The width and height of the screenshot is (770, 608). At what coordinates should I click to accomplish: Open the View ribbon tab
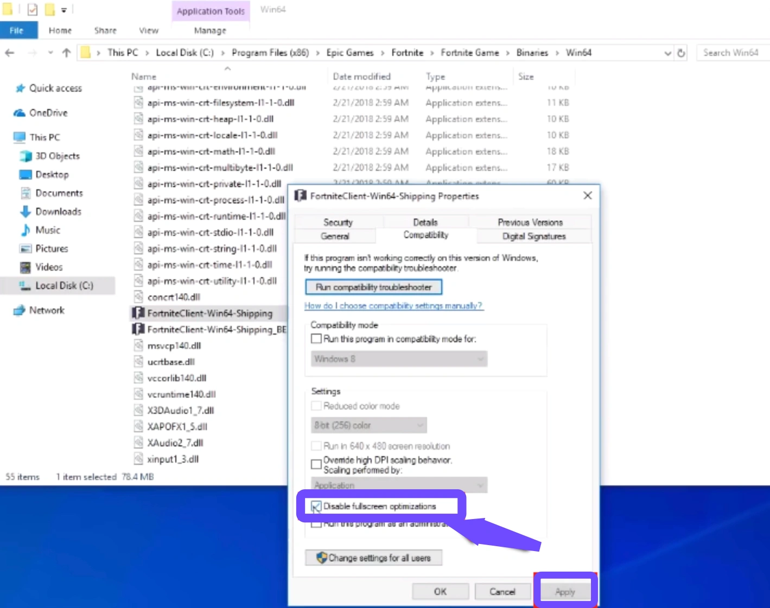(148, 30)
